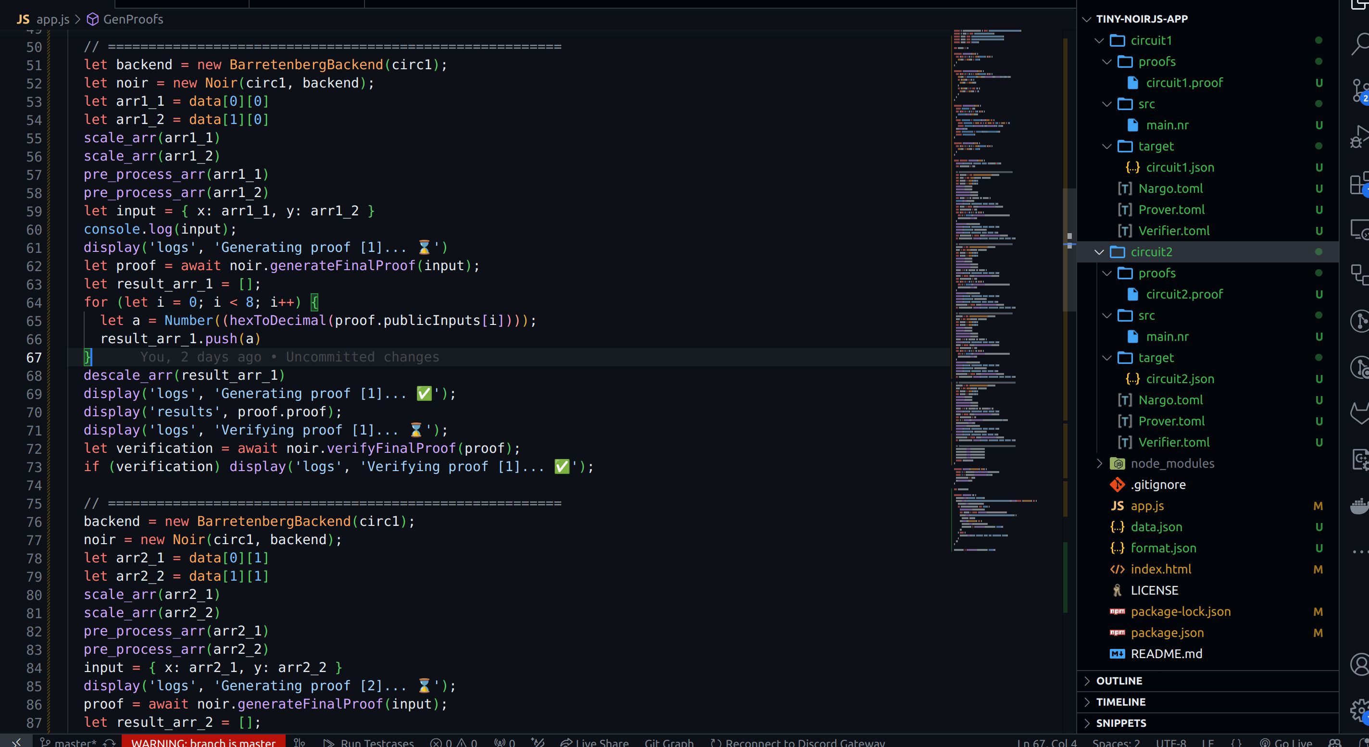Open Source Control view in activity bar

[1360, 90]
